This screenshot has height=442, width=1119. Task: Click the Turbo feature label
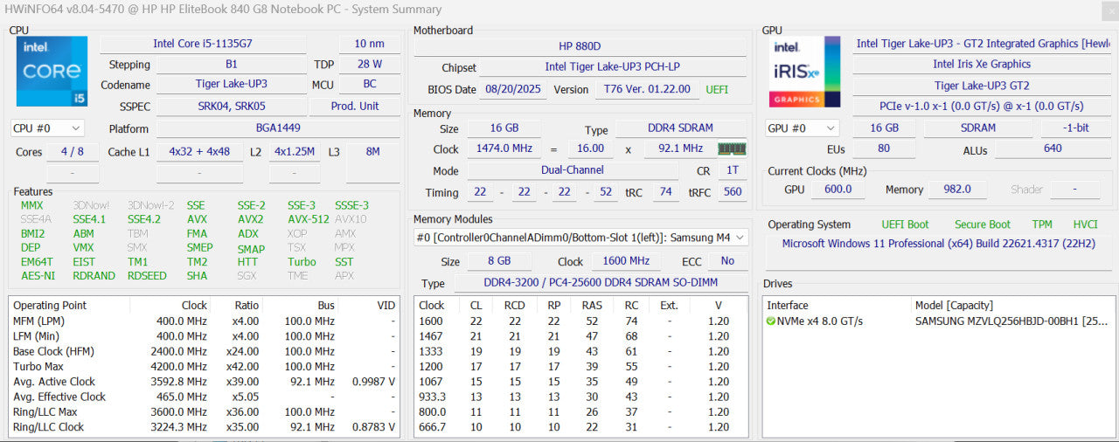click(x=302, y=261)
